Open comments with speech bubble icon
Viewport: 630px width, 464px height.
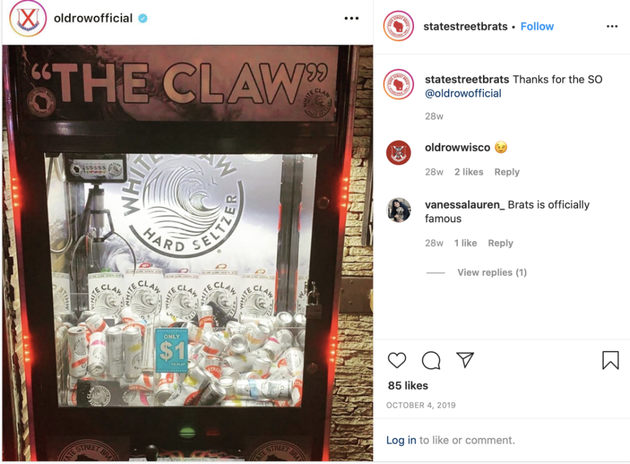[x=431, y=360]
